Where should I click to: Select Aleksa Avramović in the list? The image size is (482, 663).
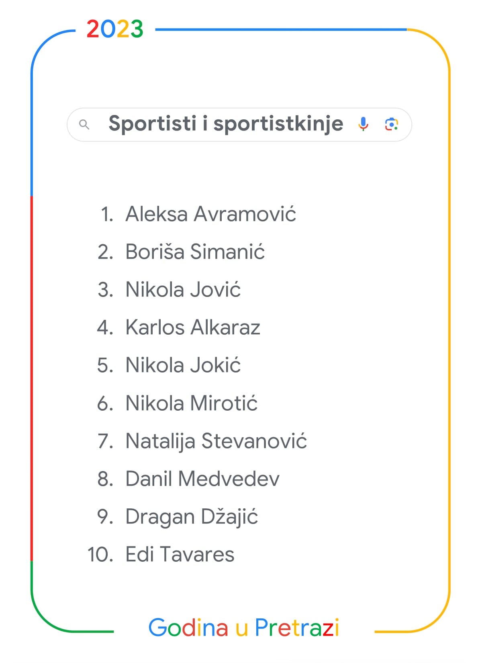pyautogui.click(x=210, y=214)
